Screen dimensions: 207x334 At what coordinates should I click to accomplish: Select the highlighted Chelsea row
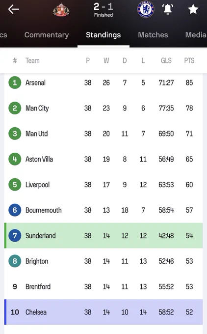coord(103,312)
